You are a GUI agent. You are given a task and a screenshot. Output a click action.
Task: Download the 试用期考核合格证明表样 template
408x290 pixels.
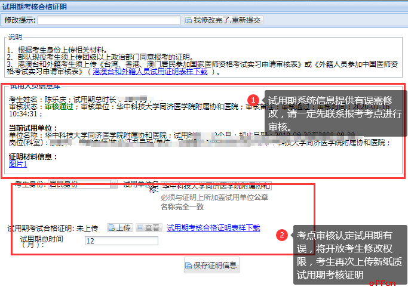click(x=213, y=228)
